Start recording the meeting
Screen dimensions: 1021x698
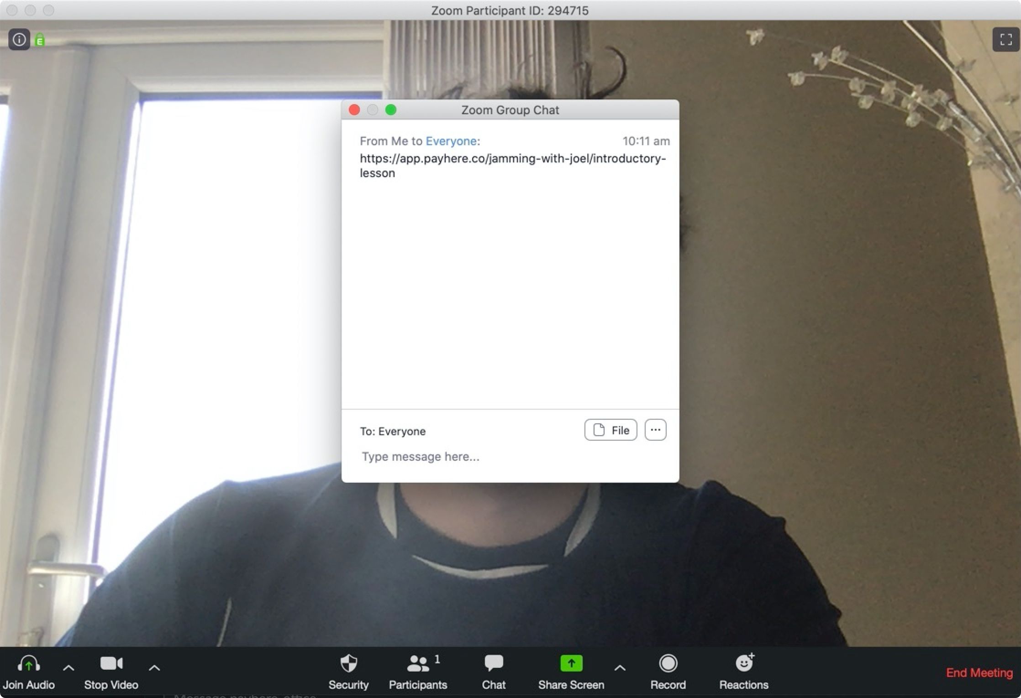(668, 671)
